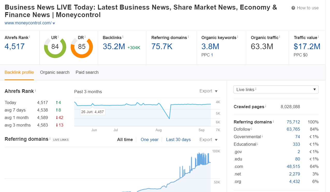330x192 pixels.
Task: Open info icon next to Organic traffic
Action: point(280,37)
